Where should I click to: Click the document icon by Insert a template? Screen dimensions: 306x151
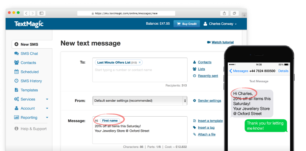194,121
